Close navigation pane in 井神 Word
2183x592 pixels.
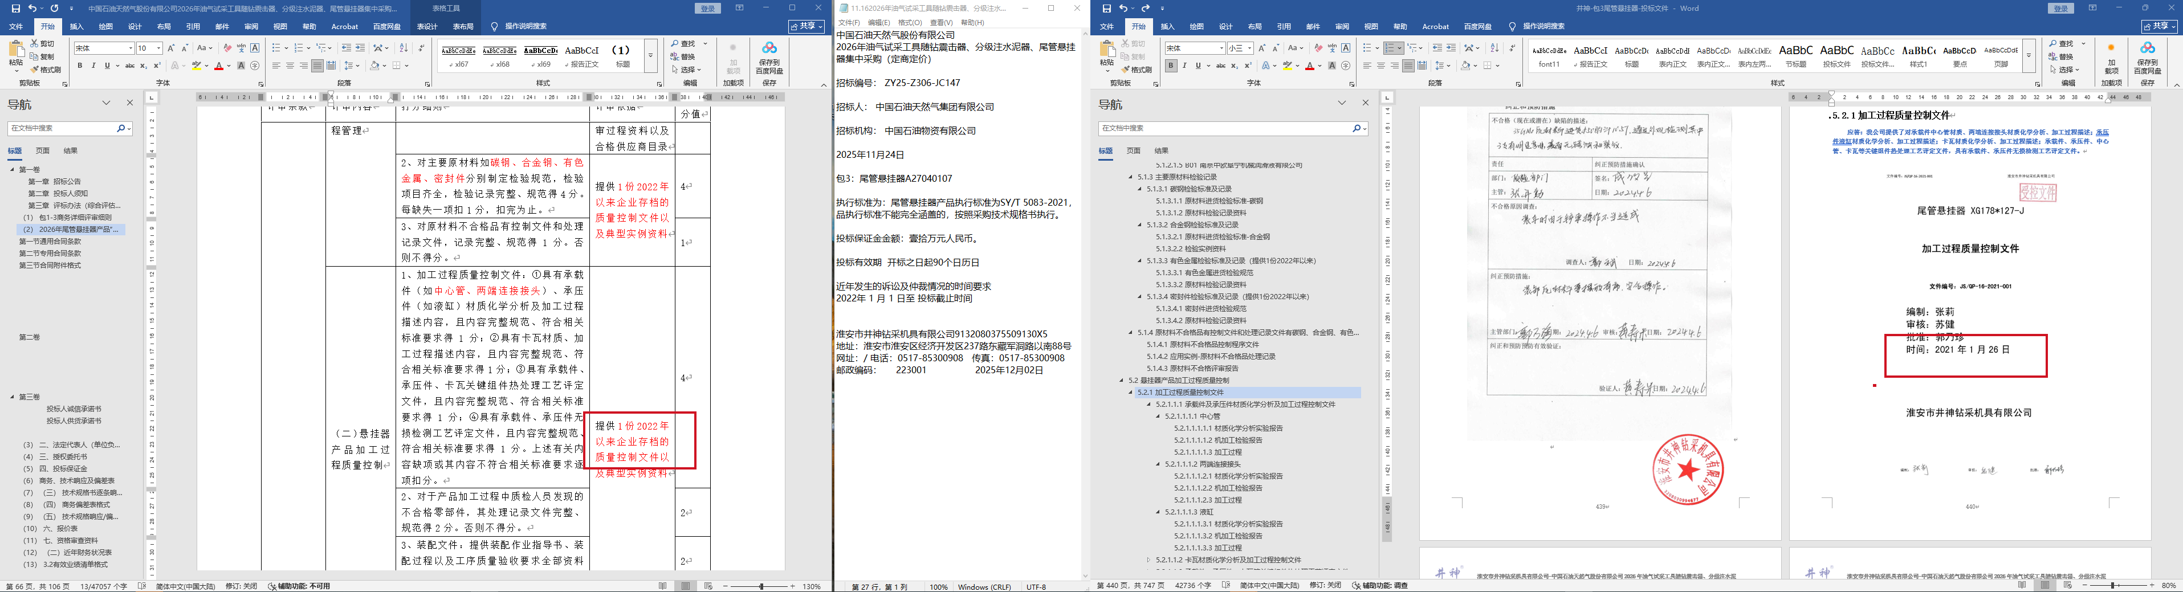(x=1365, y=103)
